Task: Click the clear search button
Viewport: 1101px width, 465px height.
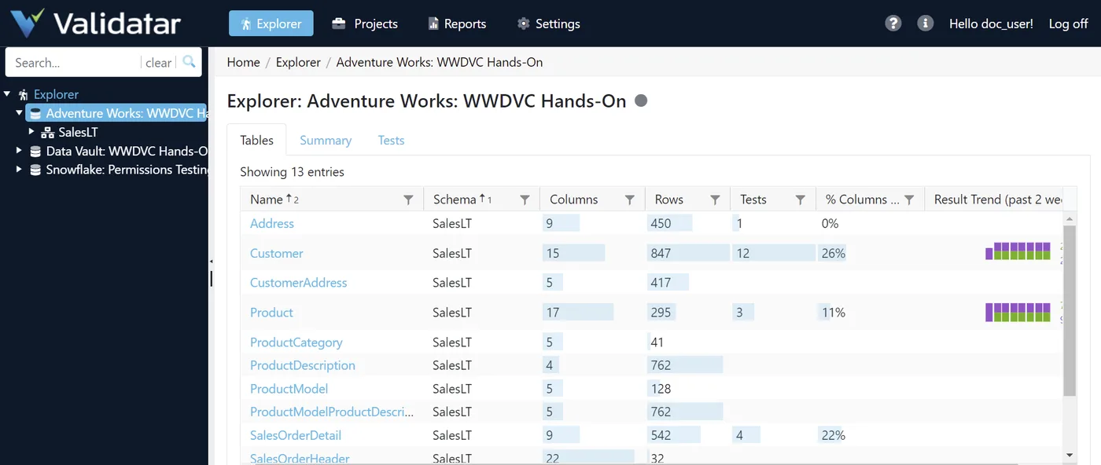Action: click(159, 62)
